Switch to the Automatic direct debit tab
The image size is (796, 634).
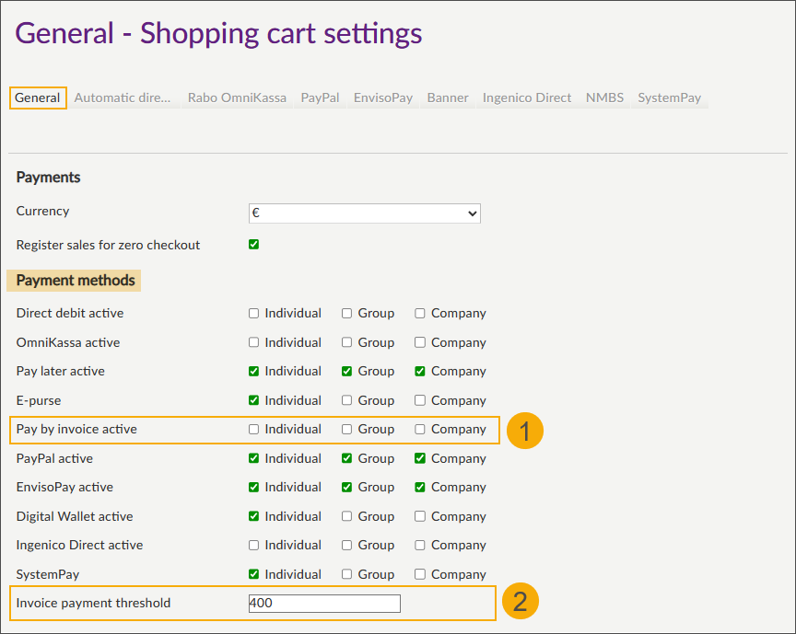(123, 98)
